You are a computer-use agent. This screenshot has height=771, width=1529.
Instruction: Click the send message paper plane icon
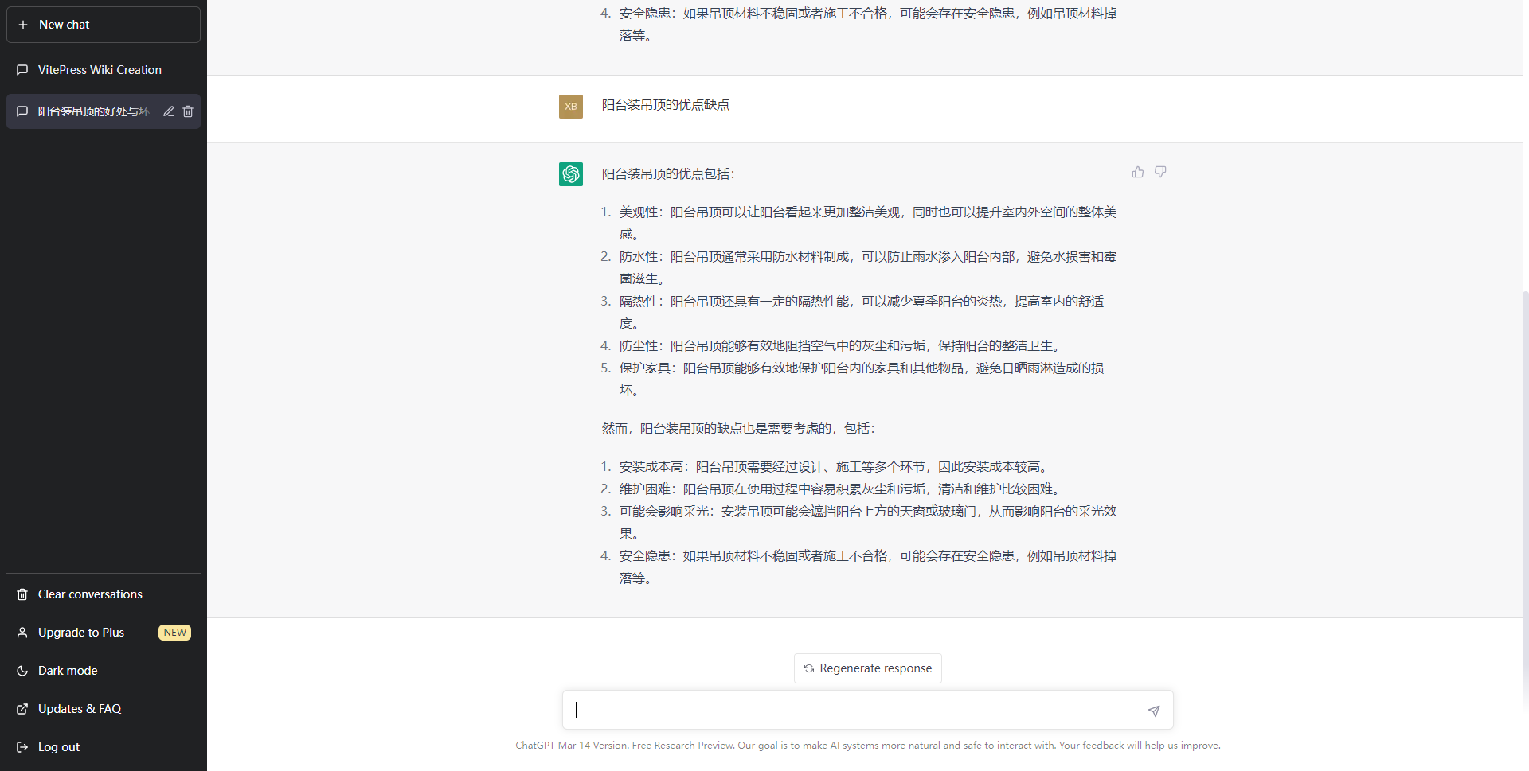pyautogui.click(x=1153, y=711)
